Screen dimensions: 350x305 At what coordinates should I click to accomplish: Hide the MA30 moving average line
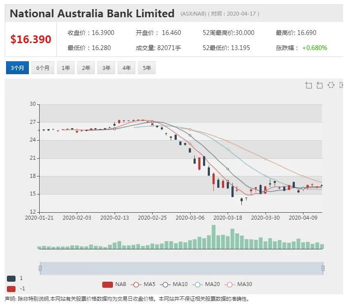tap(238, 284)
